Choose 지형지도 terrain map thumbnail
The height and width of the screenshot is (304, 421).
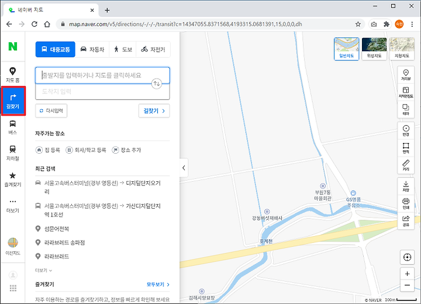[x=402, y=49]
